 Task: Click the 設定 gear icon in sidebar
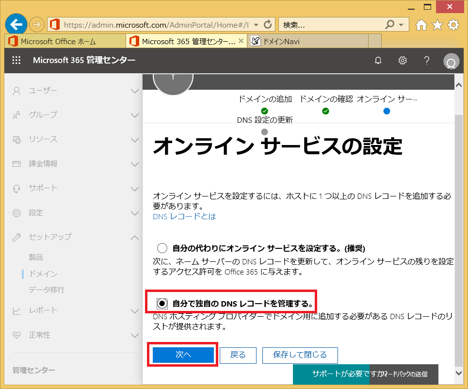click(x=16, y=213)
